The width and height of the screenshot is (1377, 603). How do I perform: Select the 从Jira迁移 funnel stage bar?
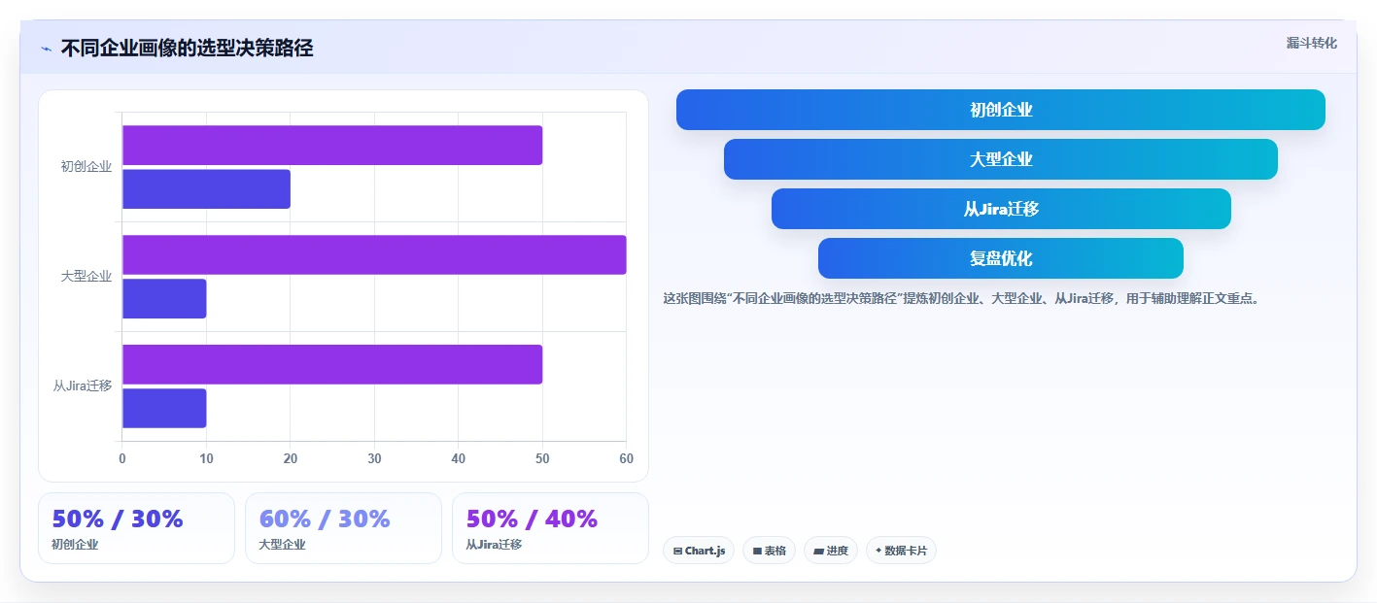click(x=1000, y=209)
